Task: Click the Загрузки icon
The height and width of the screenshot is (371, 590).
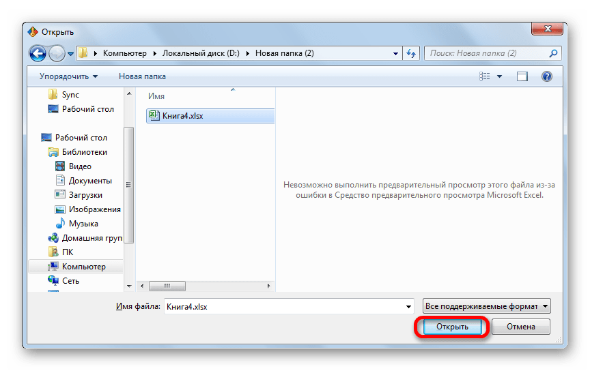Action: pyautogui.click(x=60, y=194)
